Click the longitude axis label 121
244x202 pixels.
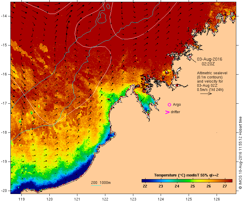[77, 199]
